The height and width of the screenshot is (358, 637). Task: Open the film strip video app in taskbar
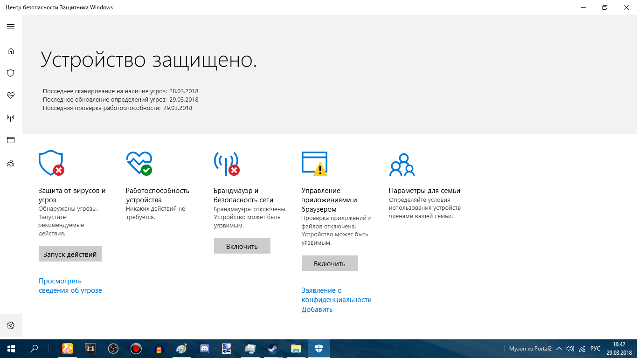point(90,349)
